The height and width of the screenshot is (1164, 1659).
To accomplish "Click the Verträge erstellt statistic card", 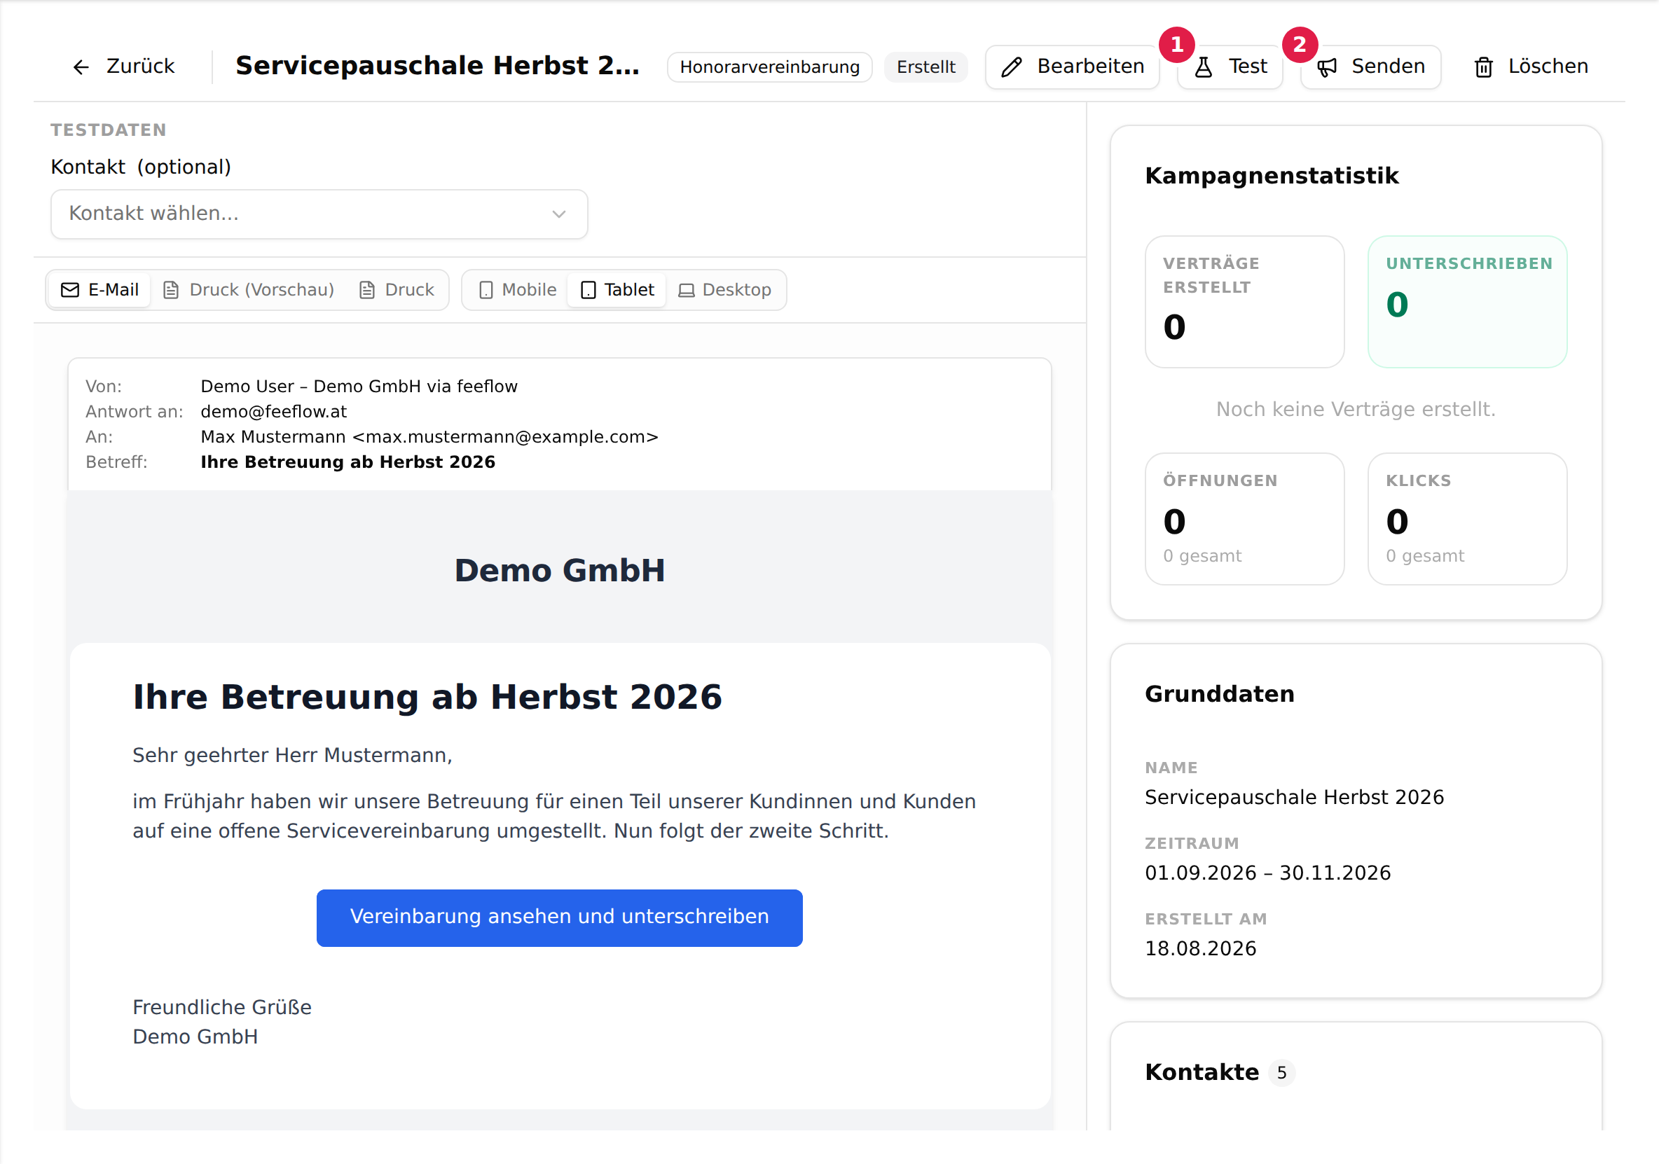I will coord(1244,302).
